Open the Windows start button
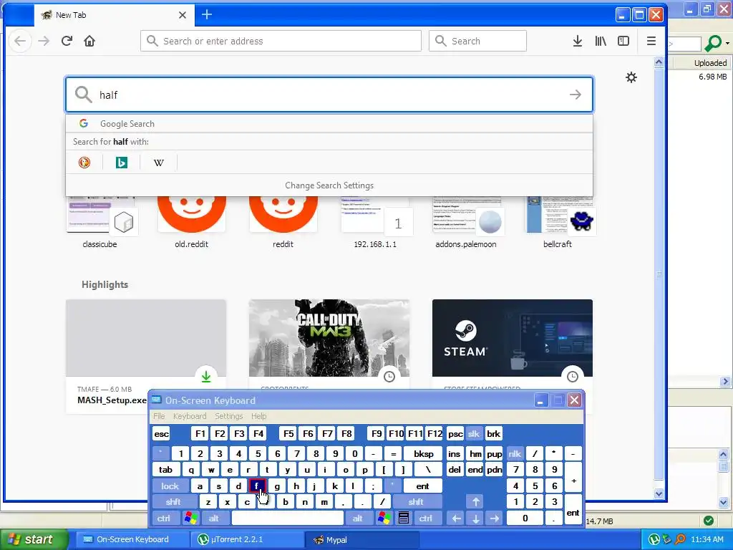Image resolution: width=733 pixels, height=550 pixels. coord(33,539)
